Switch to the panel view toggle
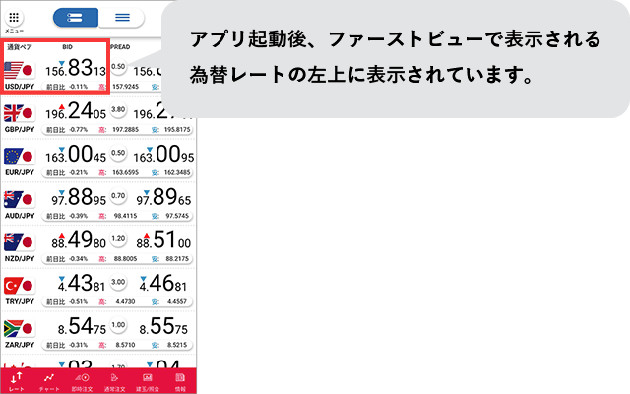 pyautogui.click(x=75, y=18)
